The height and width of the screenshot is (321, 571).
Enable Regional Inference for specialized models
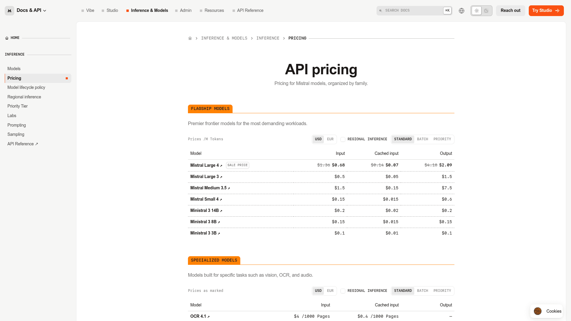click(343, 291)
